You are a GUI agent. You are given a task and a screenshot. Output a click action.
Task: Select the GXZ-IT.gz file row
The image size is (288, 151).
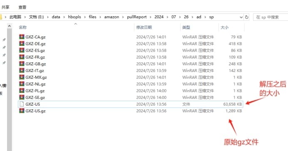tap(130, 70)
